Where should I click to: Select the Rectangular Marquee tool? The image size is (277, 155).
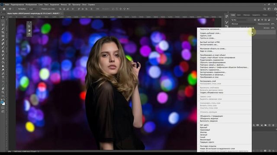[3, 21]
